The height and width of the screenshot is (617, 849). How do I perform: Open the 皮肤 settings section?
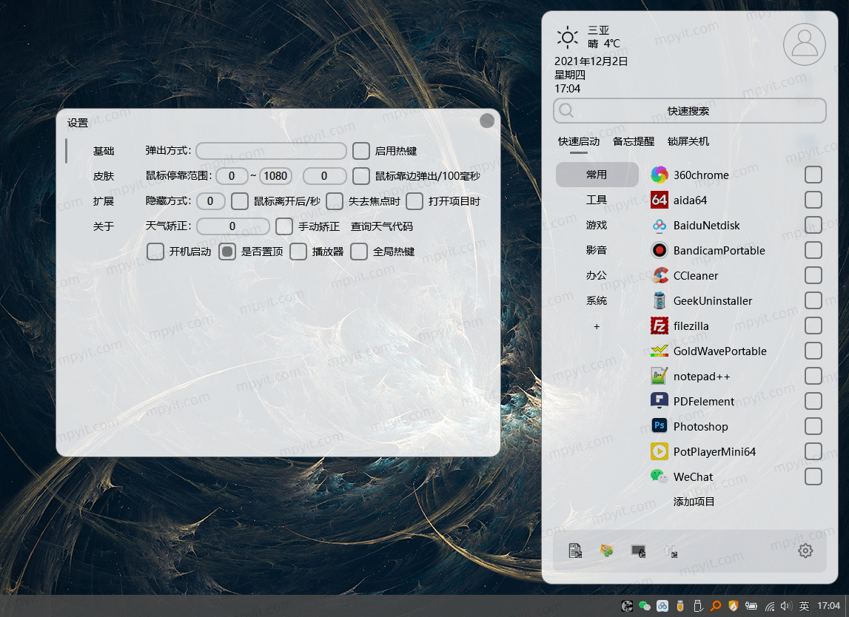(104, 176)
